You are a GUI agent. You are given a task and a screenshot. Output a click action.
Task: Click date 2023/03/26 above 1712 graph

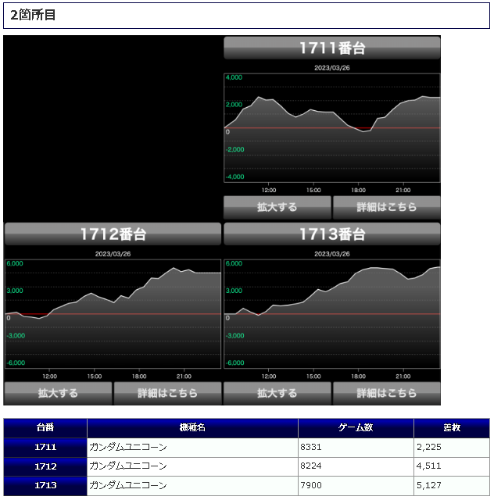click(x=113, y=254)
